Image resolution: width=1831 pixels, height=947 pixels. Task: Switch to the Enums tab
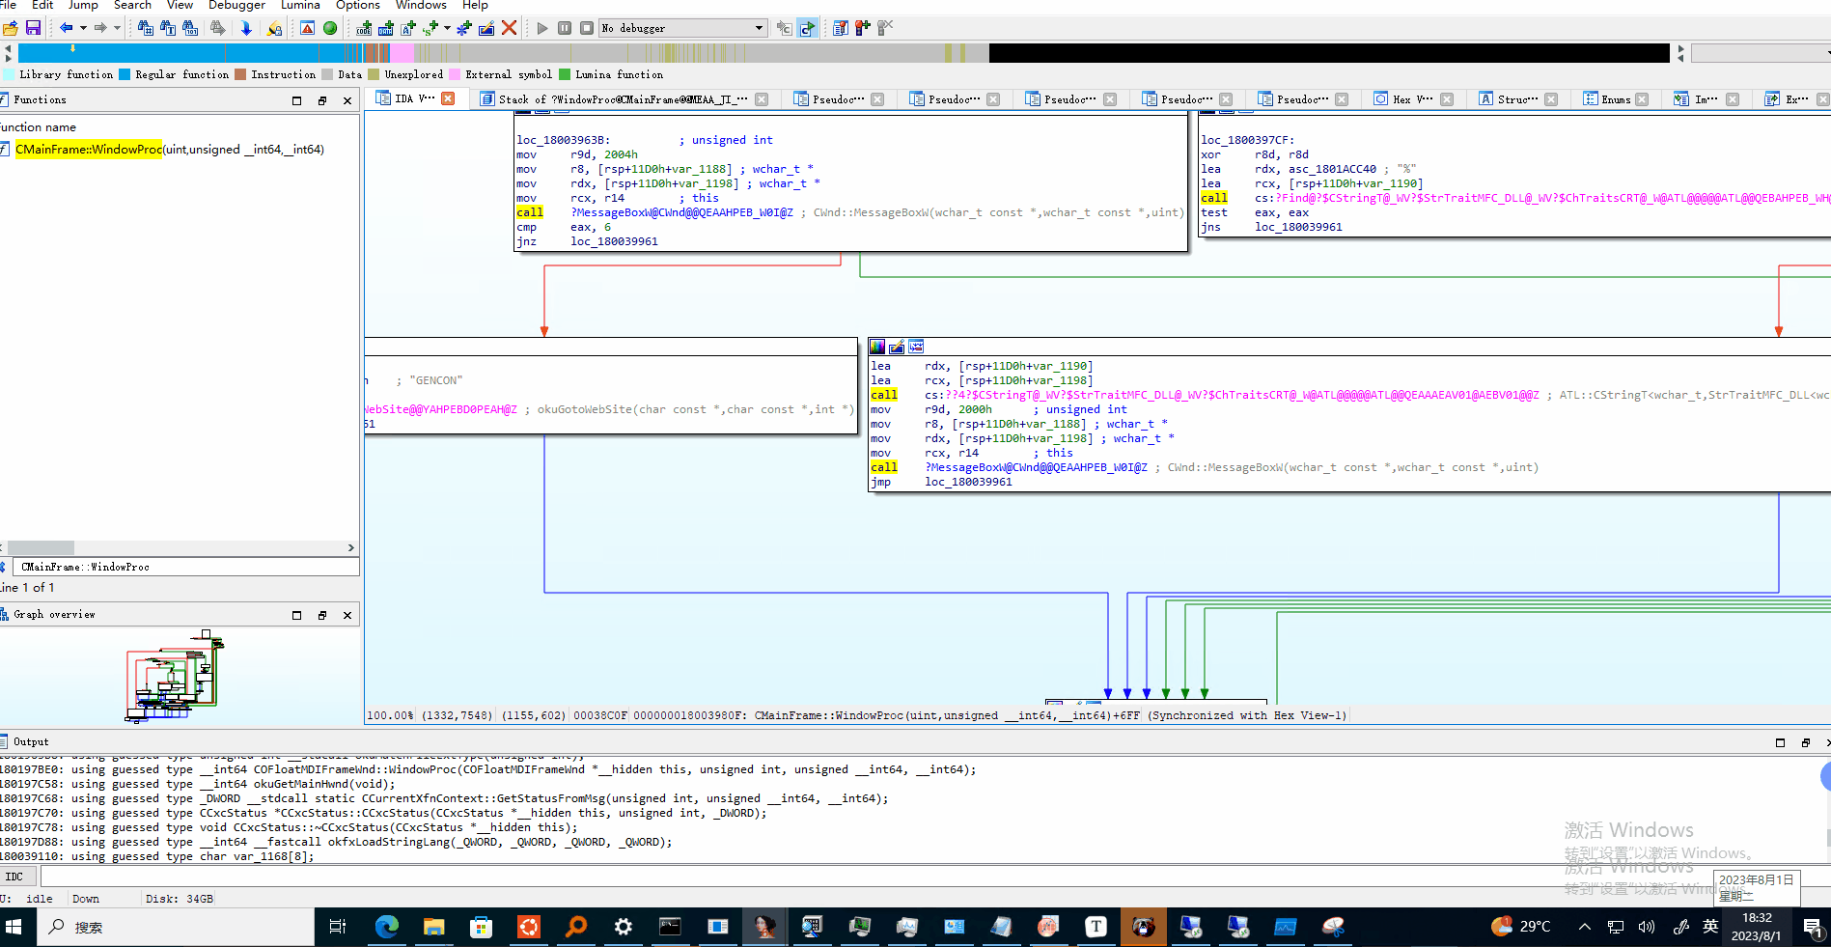(x=1615, y=99)
